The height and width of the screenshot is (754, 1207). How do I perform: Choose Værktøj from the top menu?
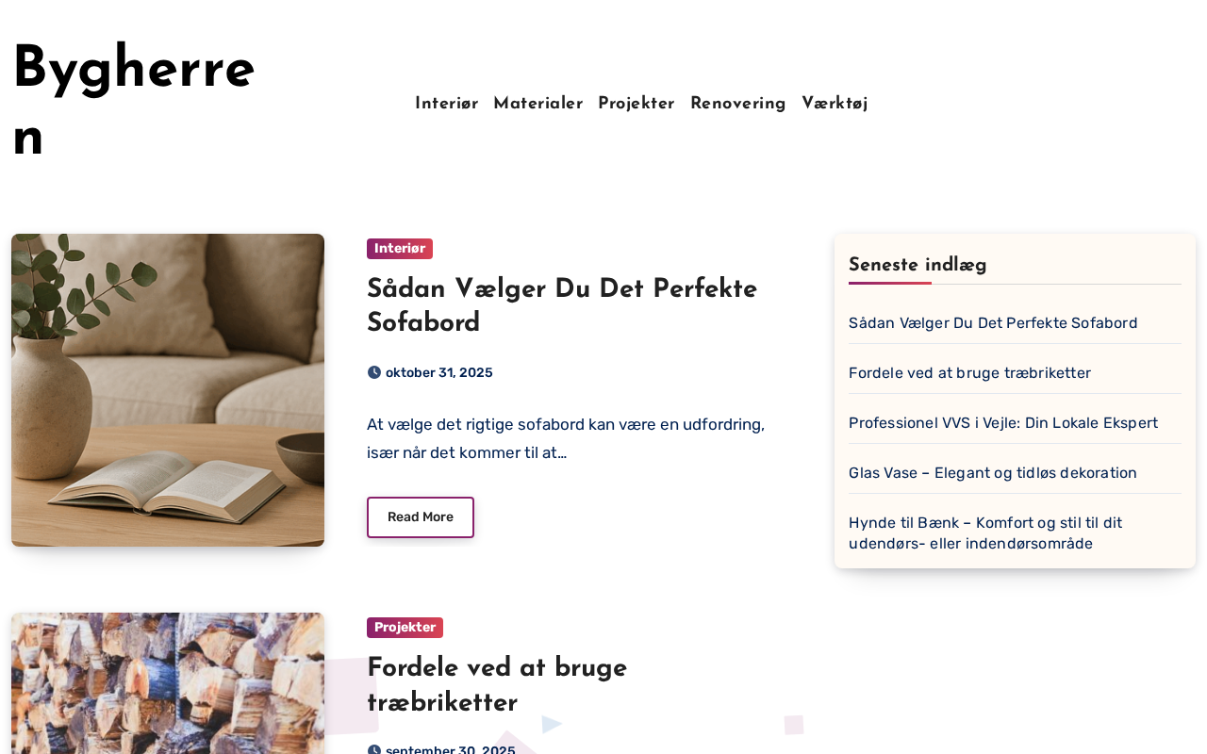[835, 104]
